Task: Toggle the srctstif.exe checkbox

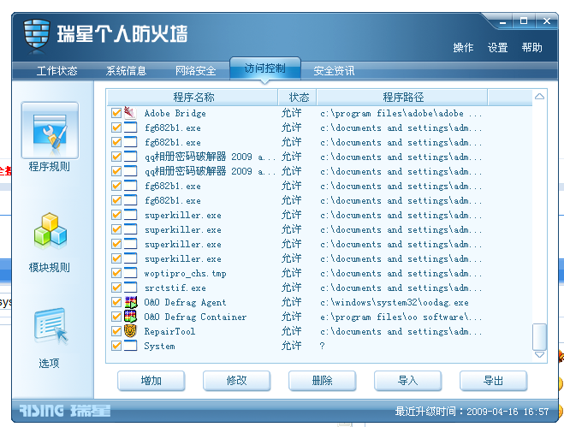Action: click(x=116, y=288)
